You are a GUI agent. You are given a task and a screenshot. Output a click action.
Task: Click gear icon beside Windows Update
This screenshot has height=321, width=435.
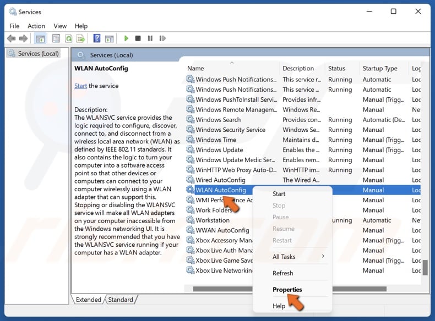(190, 150)
